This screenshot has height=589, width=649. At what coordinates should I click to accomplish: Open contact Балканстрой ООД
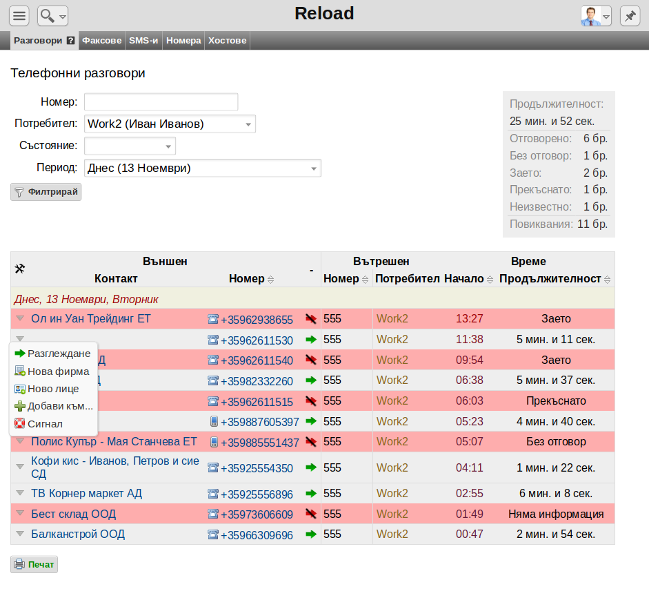point(78,534)
